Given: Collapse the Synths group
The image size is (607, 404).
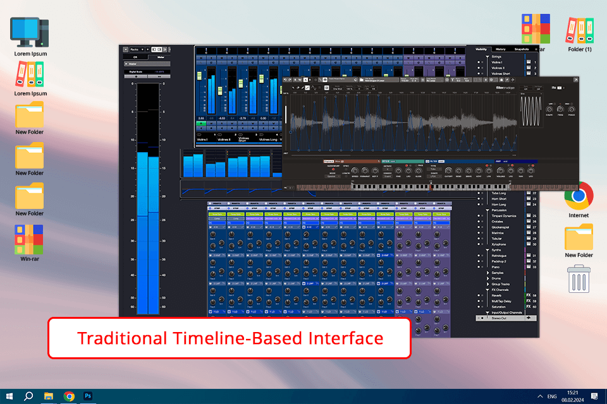Looking at the screenshot, I should [x=487, y=250].
